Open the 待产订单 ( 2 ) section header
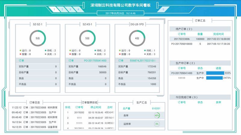 coord(200,29)
